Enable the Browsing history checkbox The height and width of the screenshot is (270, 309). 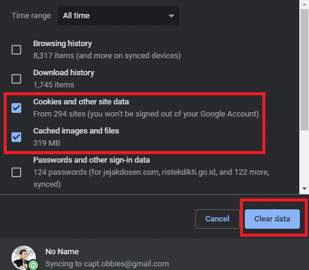16,50
